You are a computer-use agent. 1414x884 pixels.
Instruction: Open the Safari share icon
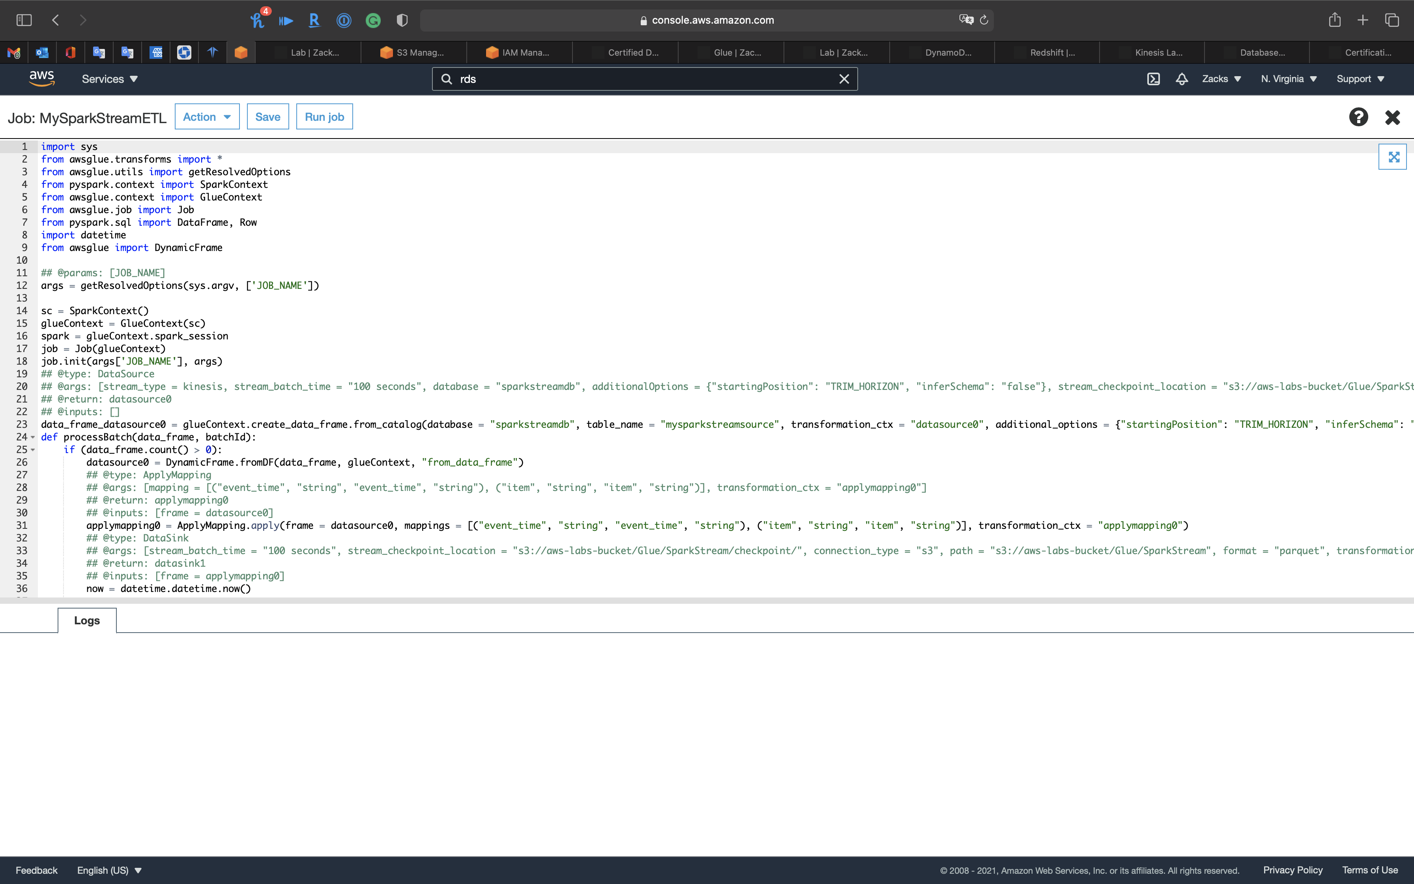coord(1335,21)
